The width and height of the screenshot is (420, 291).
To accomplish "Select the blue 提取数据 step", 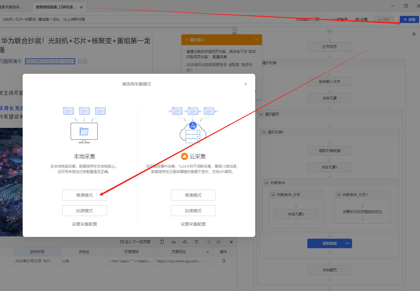I will tap(330, 243).
